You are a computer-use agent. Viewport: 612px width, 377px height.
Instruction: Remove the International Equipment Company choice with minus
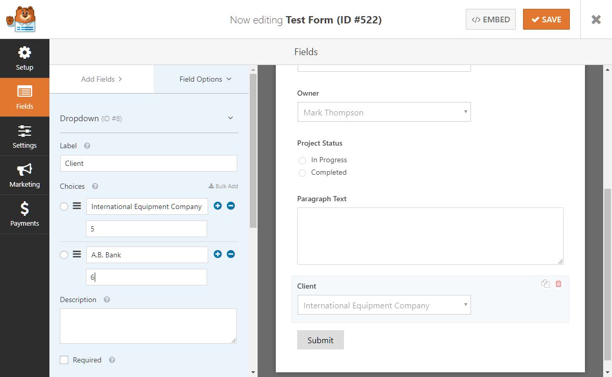[x=231, y=205]
